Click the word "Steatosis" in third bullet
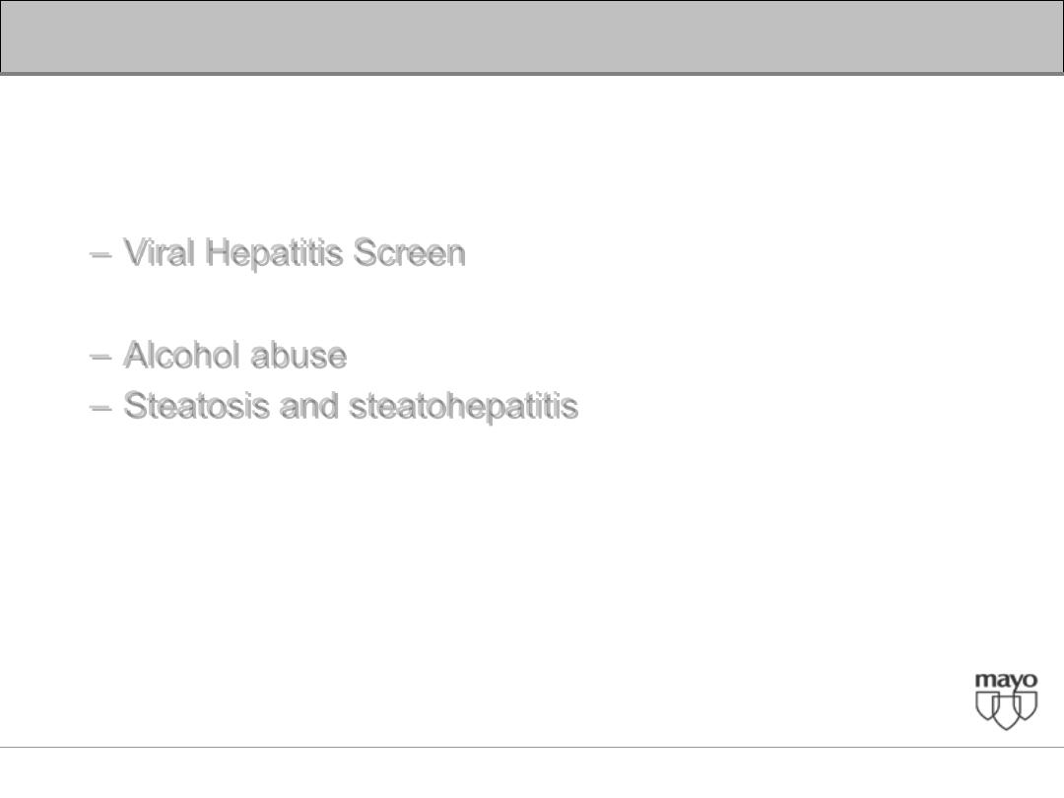This screenshot has height=798, width=1064. [x=197, y=407]
